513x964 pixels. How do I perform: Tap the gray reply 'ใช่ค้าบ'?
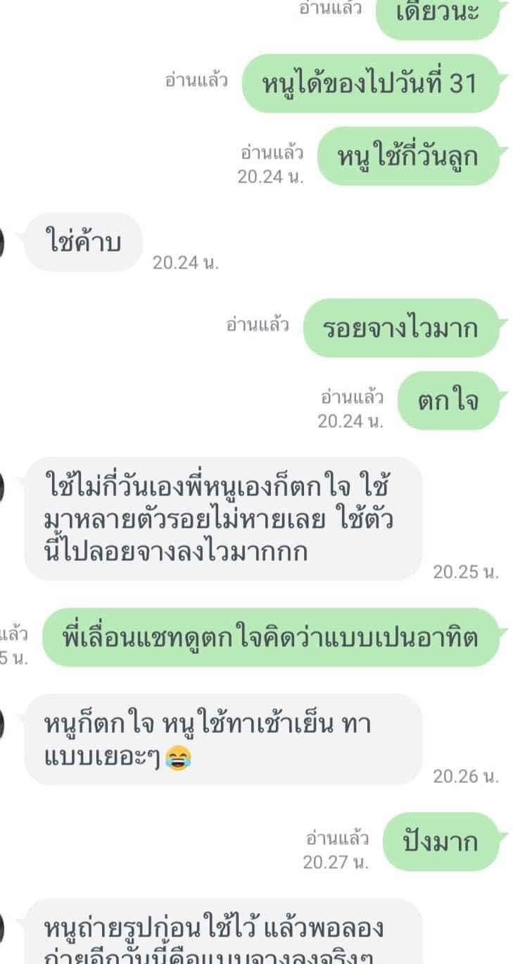pos(83,242)
